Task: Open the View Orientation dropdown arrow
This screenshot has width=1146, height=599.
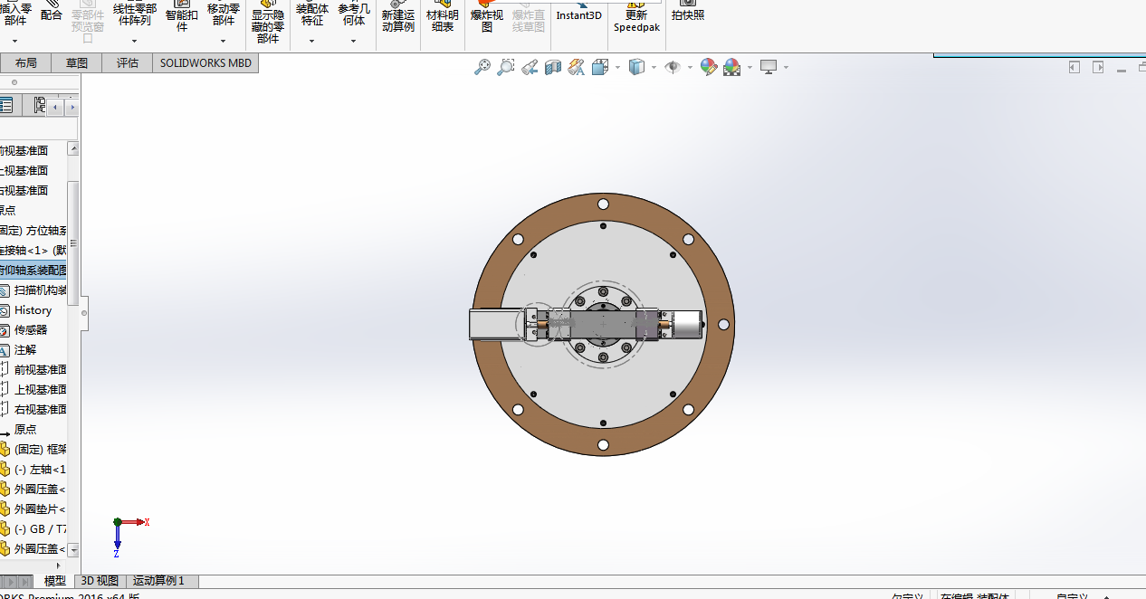Action: click(x=617, y=67)
